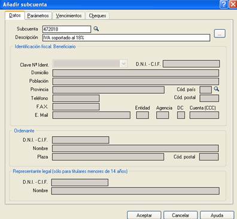The width and height of the screenshot is (237, 219).
Task: Click the Ordenante Nombre field
Action: click(135, 149)
